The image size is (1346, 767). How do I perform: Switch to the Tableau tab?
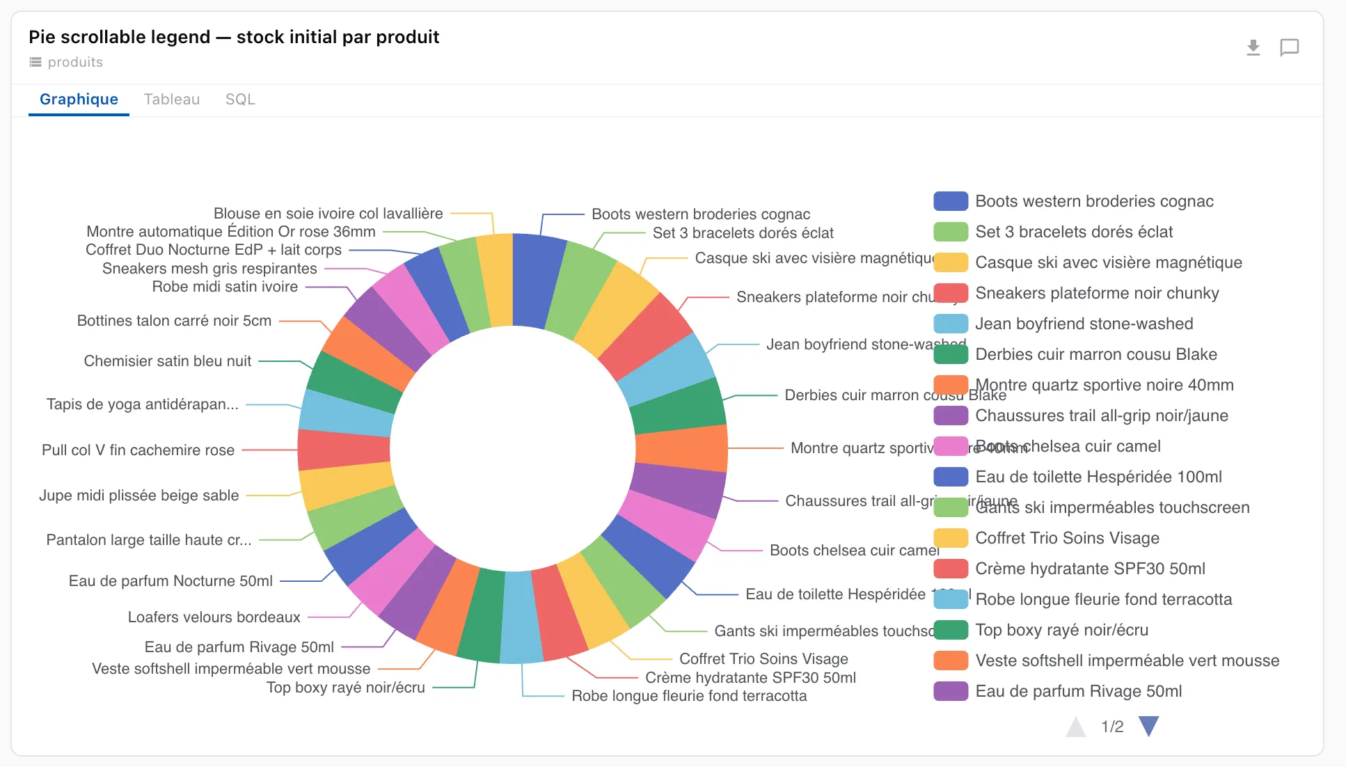click(x=172, y=100)
